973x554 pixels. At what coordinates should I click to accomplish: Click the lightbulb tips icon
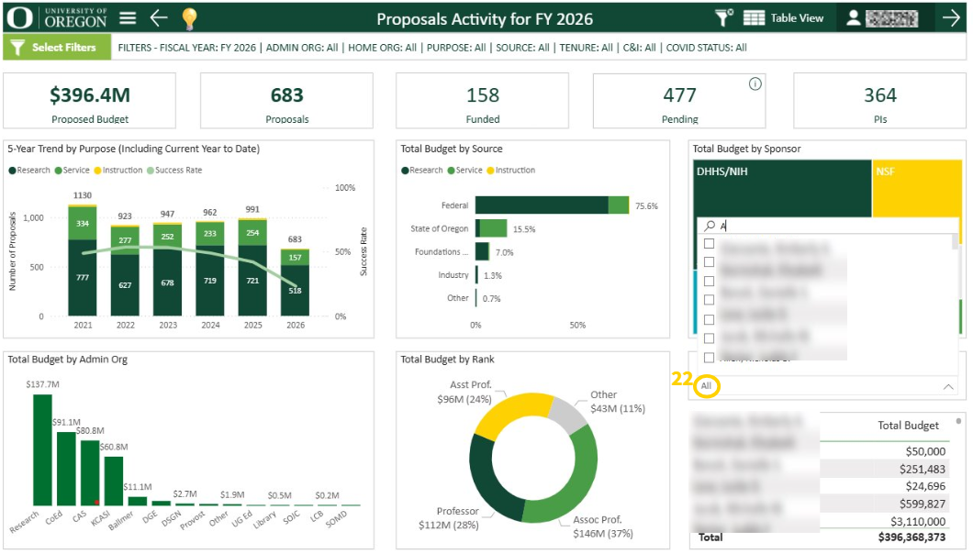(189, 18)
